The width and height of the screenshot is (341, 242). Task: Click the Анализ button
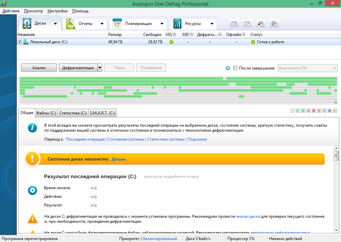38,67
